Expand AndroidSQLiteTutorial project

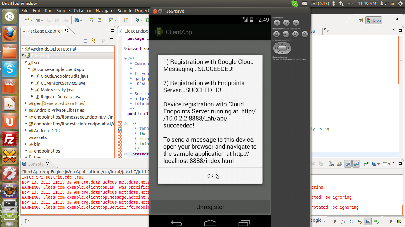tap(23, 49)
